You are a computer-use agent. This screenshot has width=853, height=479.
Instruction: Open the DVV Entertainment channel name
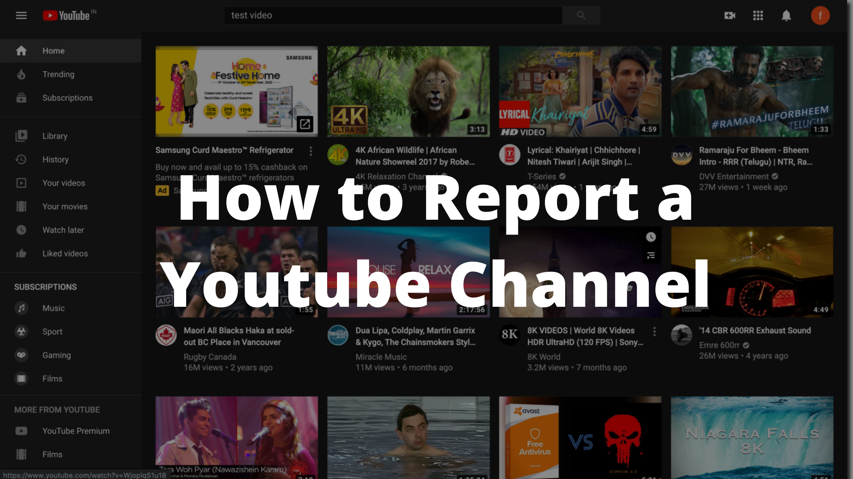734,176
